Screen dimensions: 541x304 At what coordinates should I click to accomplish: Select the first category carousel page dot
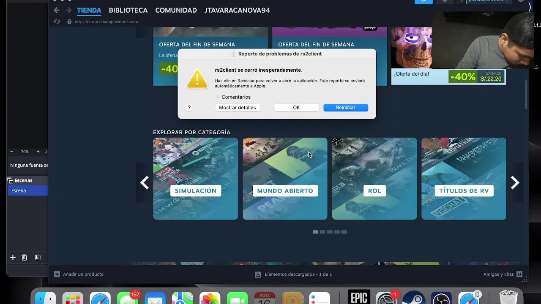(315, 232)
